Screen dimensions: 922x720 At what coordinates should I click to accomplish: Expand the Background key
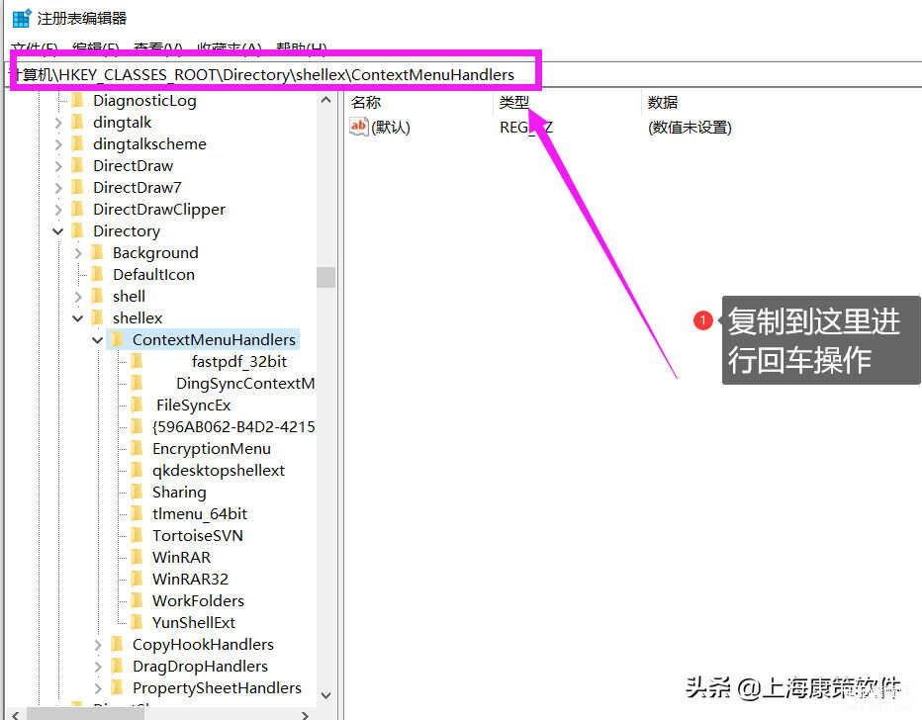click(78, 253)
